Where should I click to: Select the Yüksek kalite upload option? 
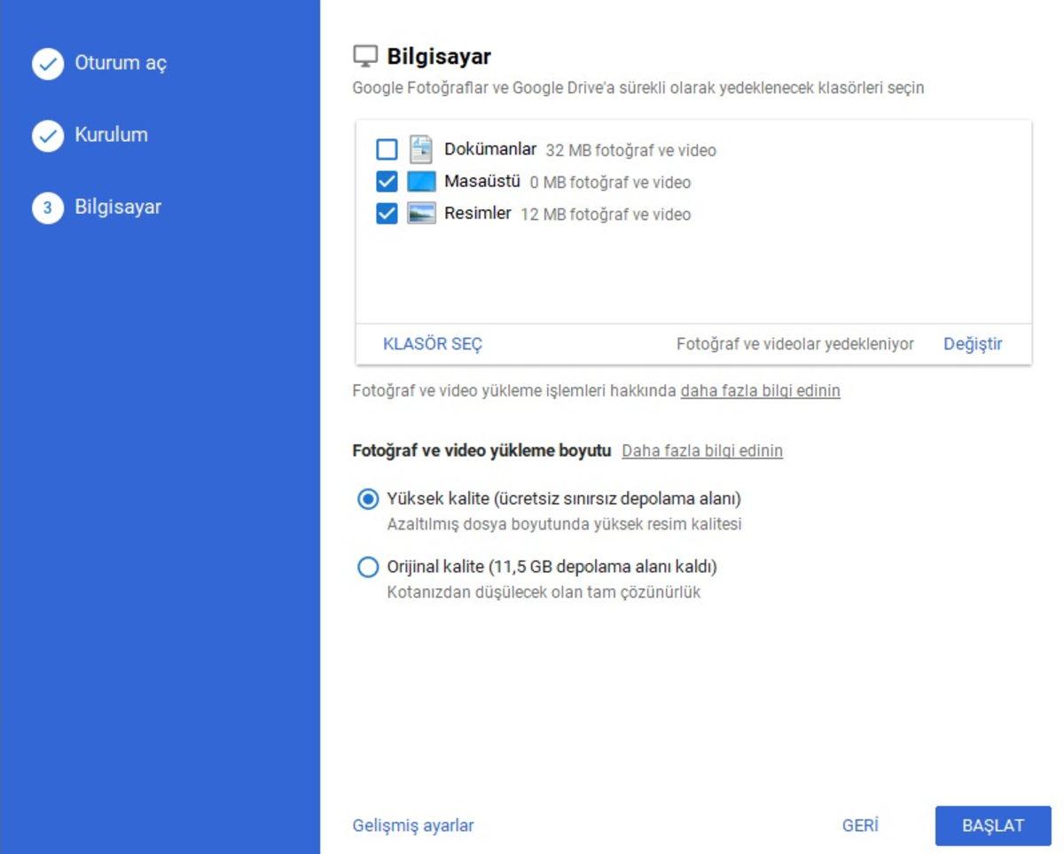(367, 500)
